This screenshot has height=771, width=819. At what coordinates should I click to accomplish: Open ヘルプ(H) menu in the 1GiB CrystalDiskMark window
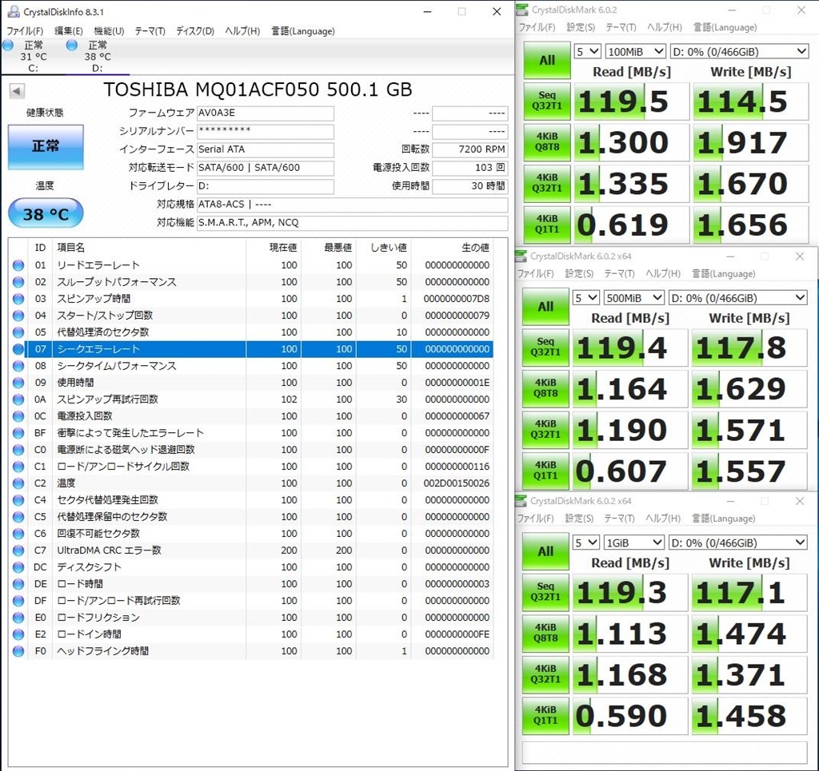coord(663,519)
